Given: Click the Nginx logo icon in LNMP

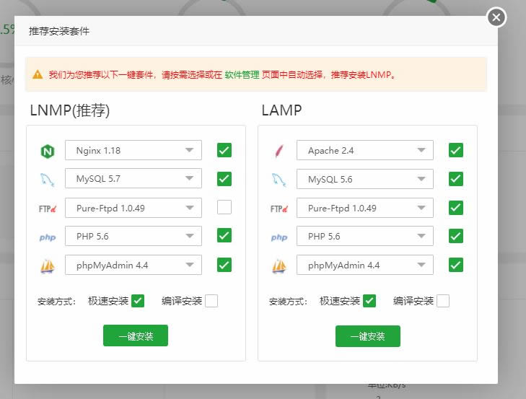Looking at the screenshot, I should [48, 151].
